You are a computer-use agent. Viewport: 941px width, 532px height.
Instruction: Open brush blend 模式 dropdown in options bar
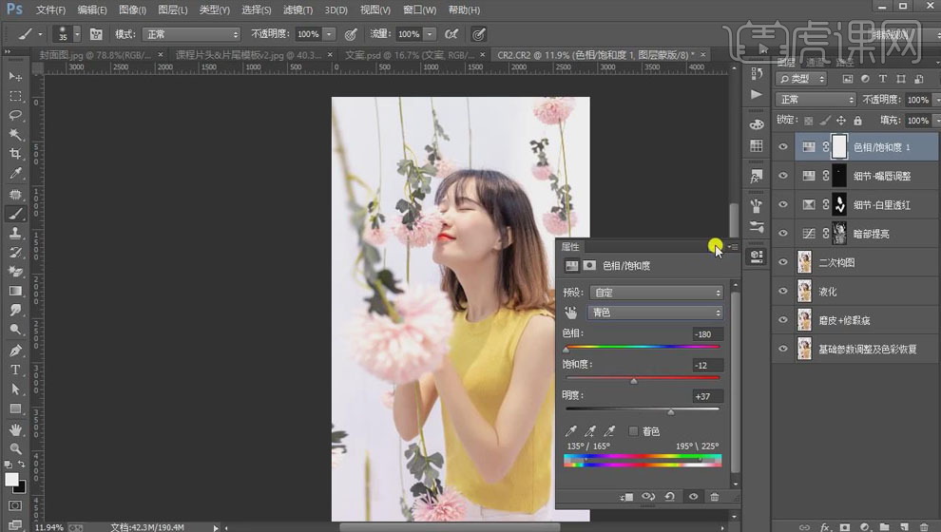point(191,34)
